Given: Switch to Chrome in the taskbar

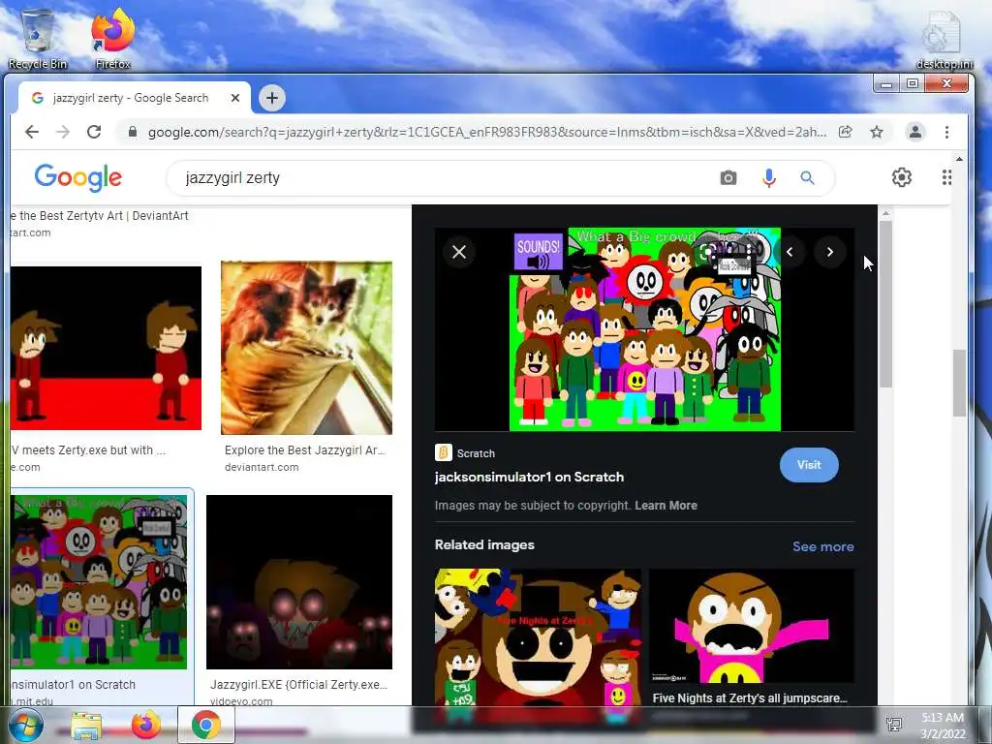Looking at the screenshot, I should click(x=206, y=725).
